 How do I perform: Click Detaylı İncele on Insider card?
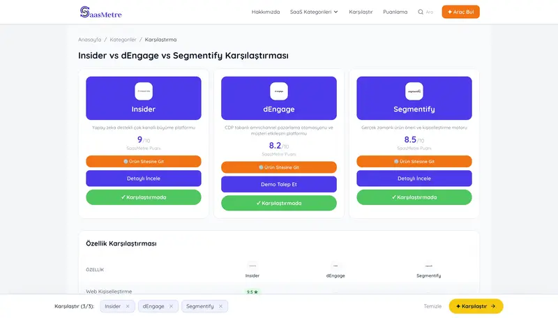pyautogui.click(x=144, y=179)
